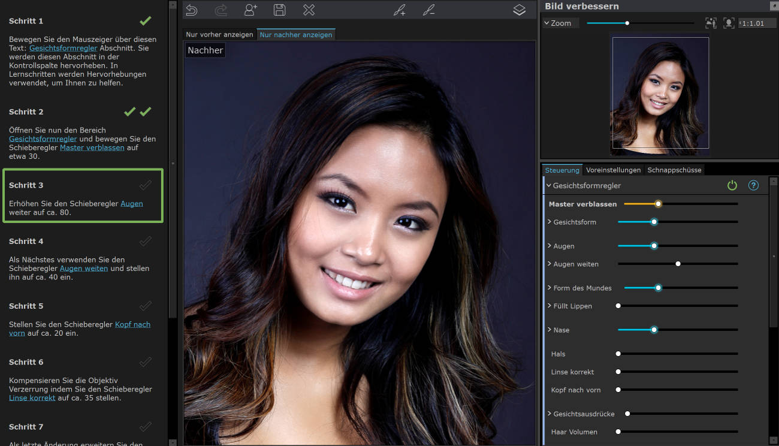Expand the Gesichtsausdrücke options
This screenshot has width=779, height=446.
pos(549,414)
